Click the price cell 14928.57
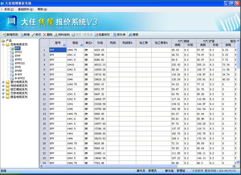 click(100, 99)
